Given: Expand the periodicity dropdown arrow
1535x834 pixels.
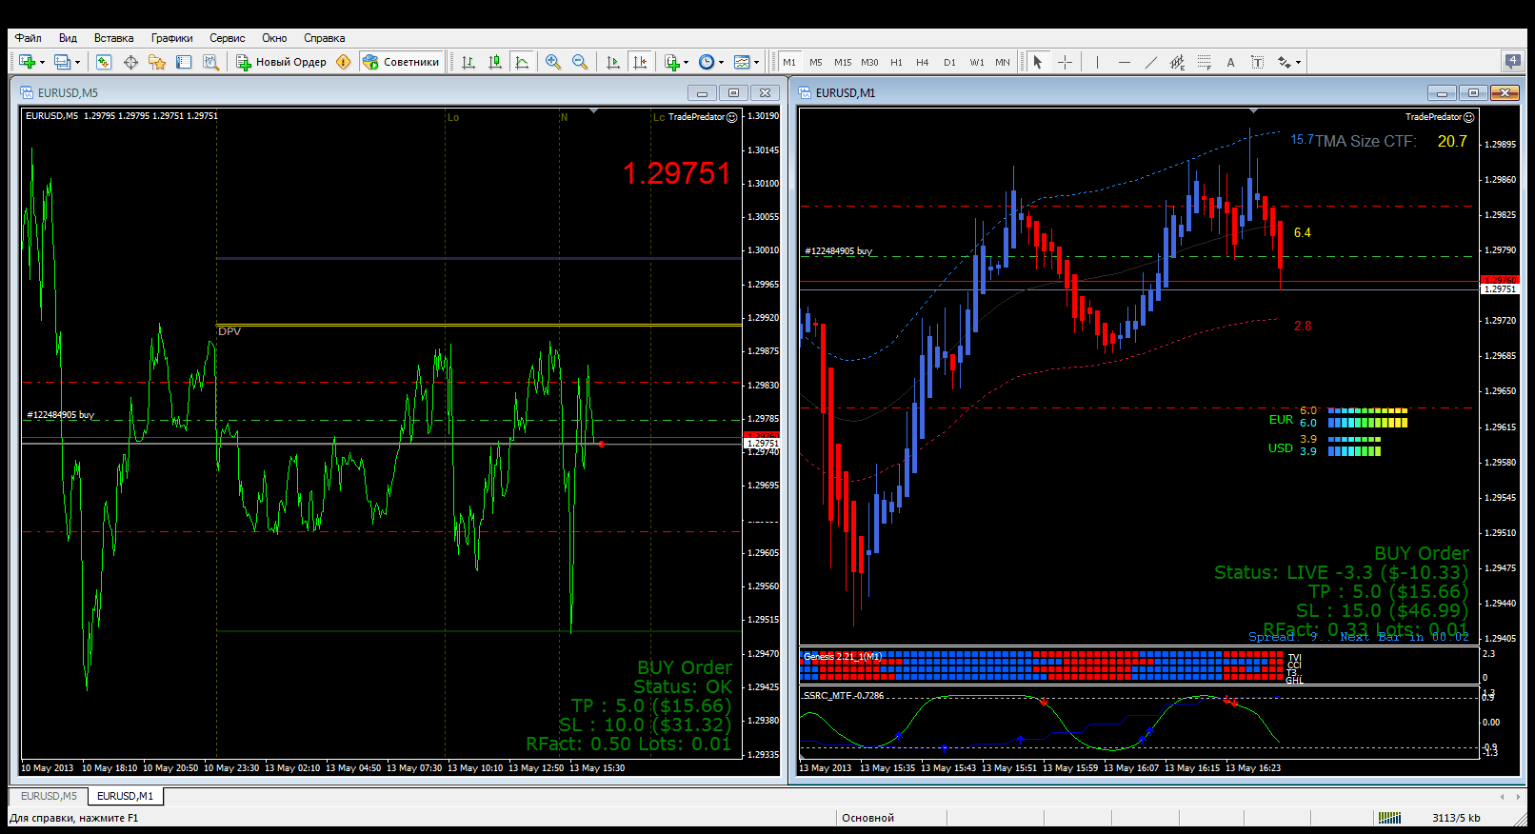Looking at the screenshot, I should tap(721, 63).
